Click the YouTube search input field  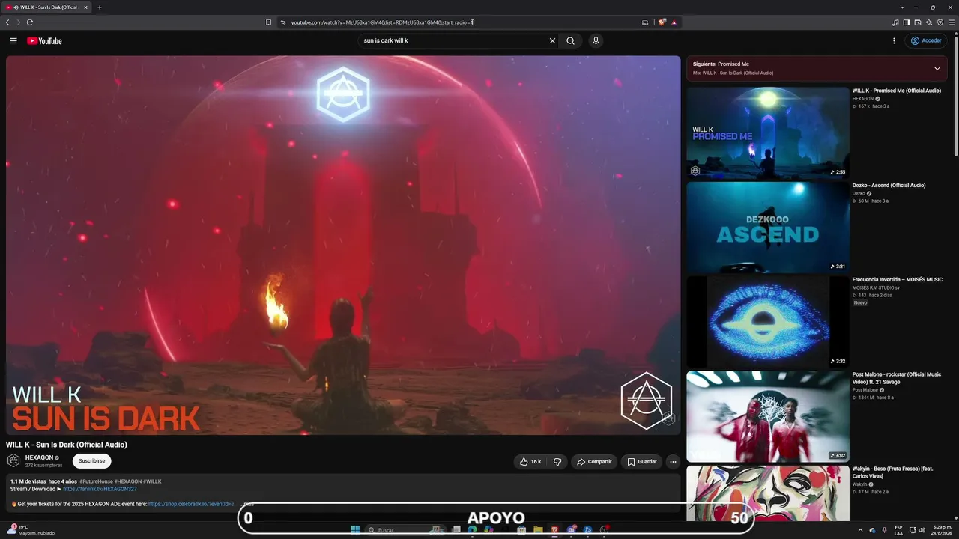tap(453, 41)
